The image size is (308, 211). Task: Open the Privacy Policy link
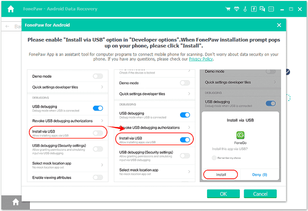click(201, 59)
